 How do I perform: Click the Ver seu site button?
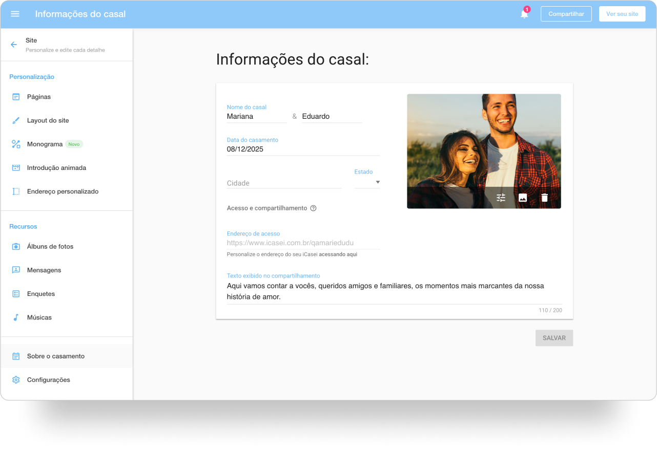622,14
